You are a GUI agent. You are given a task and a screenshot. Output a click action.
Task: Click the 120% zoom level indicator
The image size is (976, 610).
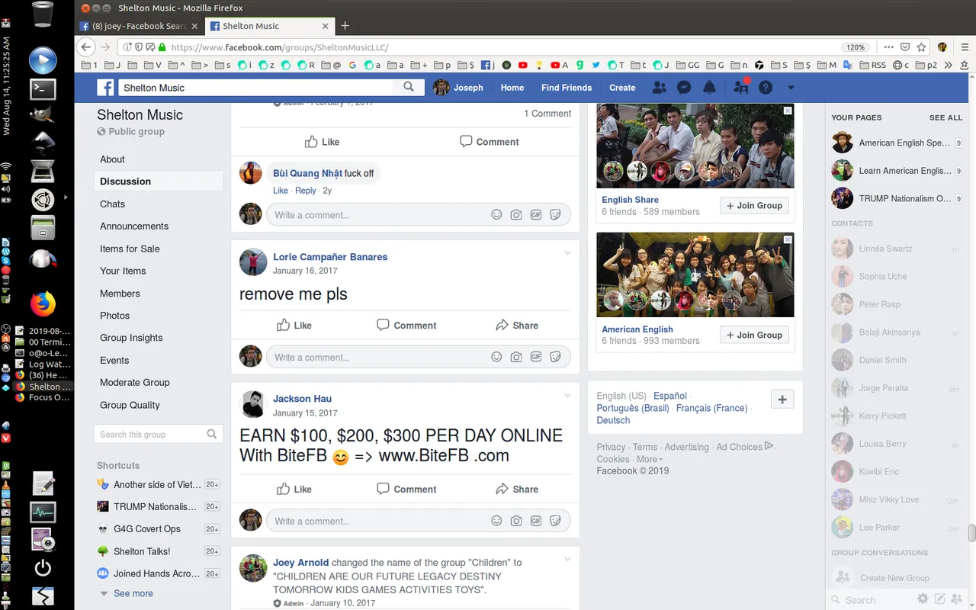coord(856,47)
